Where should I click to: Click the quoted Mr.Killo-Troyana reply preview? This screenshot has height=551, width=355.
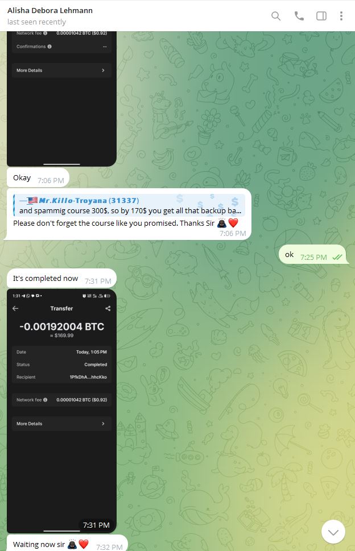[x=129, y=206]
